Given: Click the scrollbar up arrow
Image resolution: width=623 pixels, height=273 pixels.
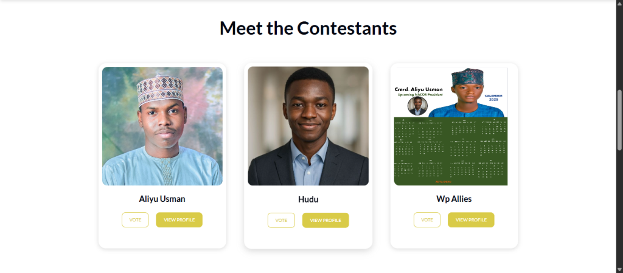Looking at the screenshot, I should (619, 4).
